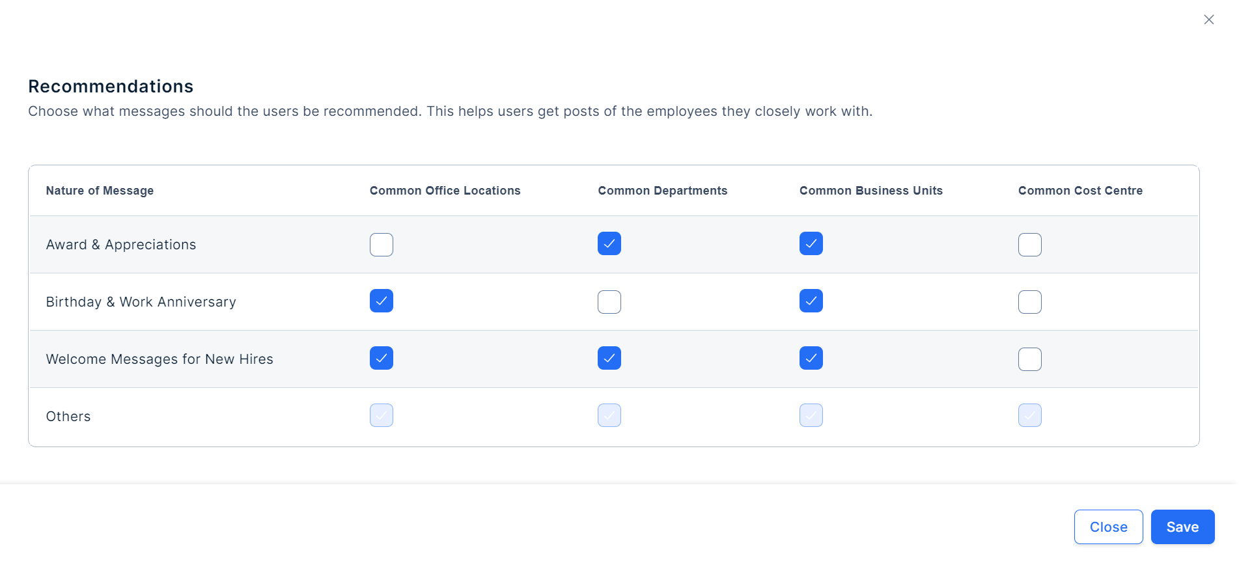Uncheck Birthday & Work Anniversary for Business Units
Image resolution: width=1239 pixels, height=563 pixels.
811,301
